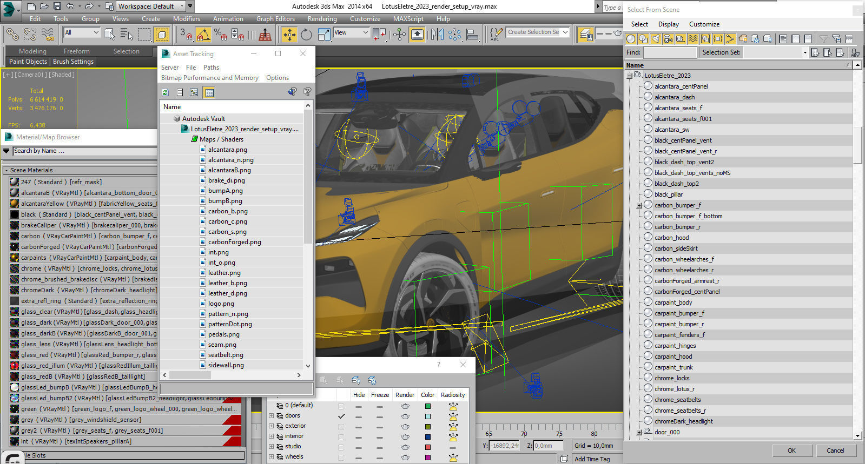Toggle Freeze for the exterior layer
The width and height of the screenshot is (865, 464).
(x=380, y=427)
